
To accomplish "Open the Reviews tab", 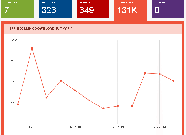I will tap(168, 9).
